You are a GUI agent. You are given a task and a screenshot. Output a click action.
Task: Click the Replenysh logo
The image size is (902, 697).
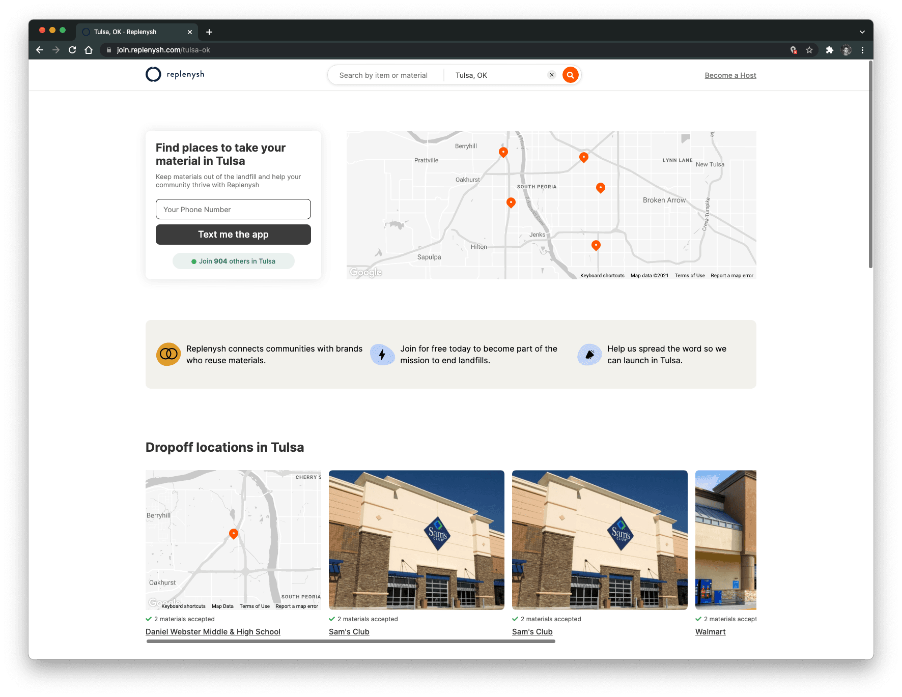175,75
